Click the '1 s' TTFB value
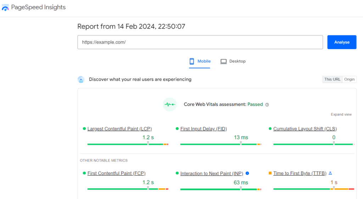Viewport: 363px width, 199px height. [334, 182]
